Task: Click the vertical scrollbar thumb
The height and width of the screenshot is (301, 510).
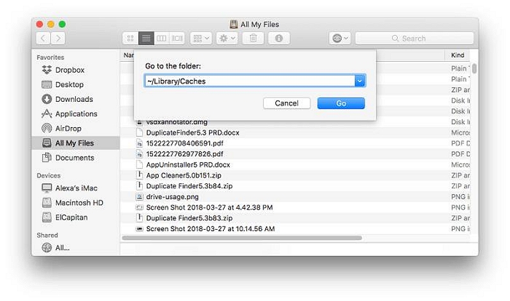Action: [474, 69]
